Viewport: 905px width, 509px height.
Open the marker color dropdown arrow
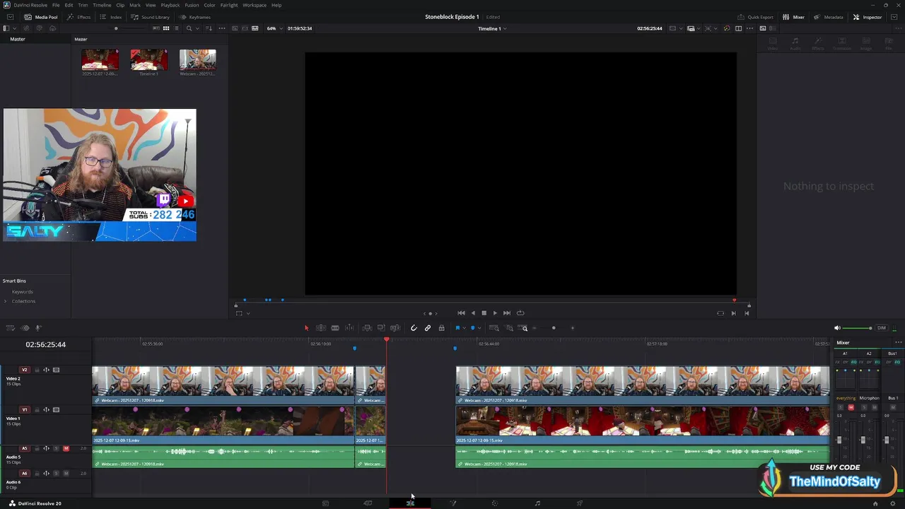[x=479, y=328]
